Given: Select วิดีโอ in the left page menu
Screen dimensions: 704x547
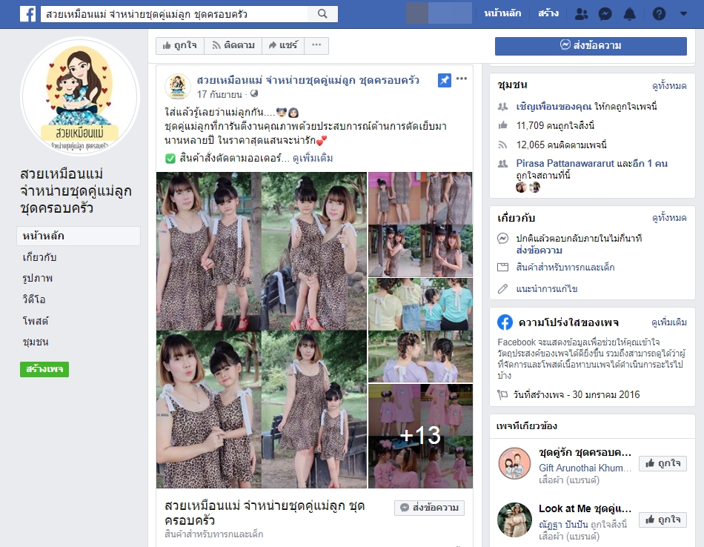Looking at the screenshot, I should [x=34, y=300].
